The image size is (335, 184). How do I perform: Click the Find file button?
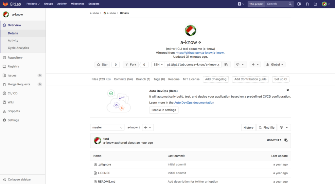tap(267, 127)
